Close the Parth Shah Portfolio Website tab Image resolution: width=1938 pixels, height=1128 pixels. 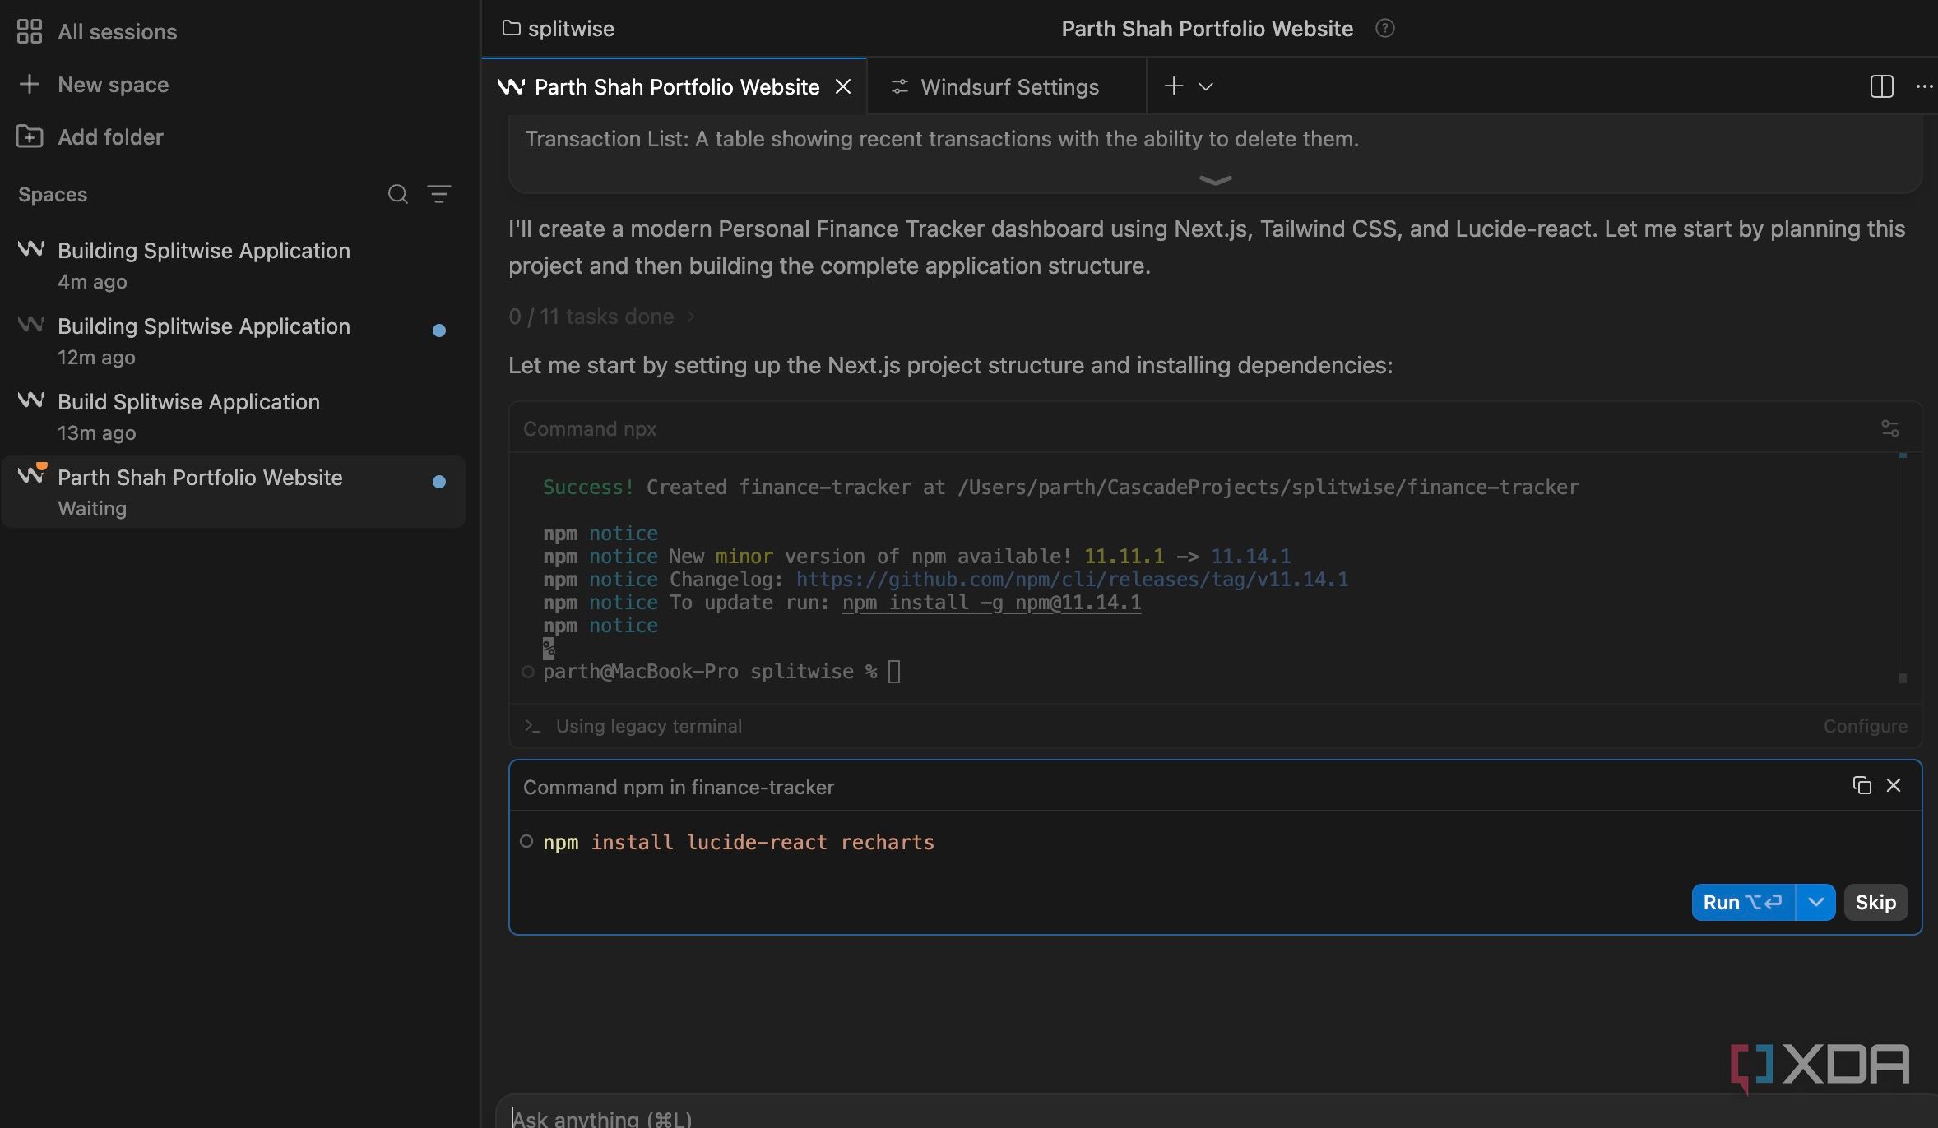point(843,86)
